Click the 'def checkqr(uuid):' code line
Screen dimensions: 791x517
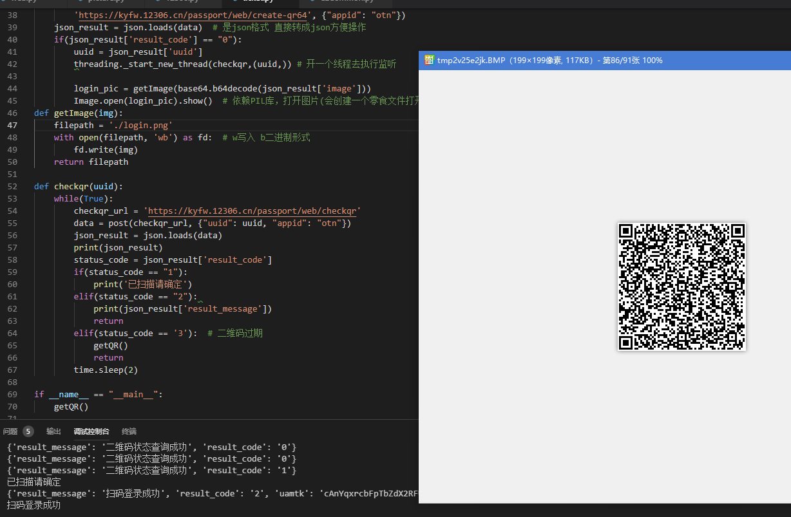pyautogui.click(x=79, y=187)
